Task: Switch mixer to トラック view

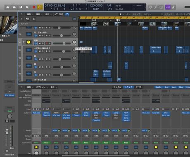Action: click(x=128, y=87)
